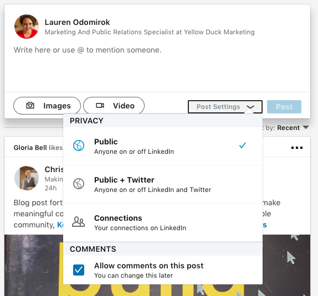318x296 pixels.
Task: Select the Connections privacy option
Action: [163, 222]
